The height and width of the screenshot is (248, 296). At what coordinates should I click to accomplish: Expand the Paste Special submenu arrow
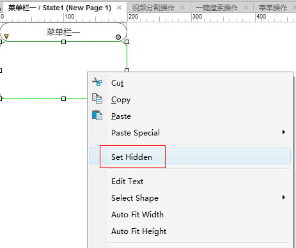284,132
